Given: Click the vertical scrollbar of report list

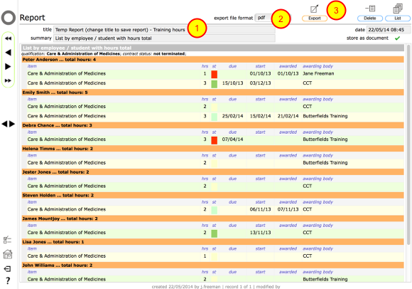Looking at the screenshot, I should click(x=408, y=163).
